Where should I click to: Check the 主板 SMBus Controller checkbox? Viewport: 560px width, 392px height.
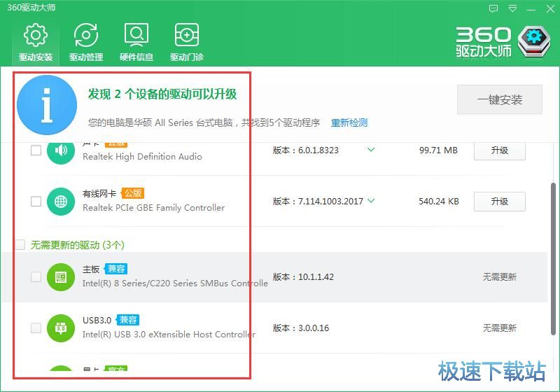[x=36, y=276]
